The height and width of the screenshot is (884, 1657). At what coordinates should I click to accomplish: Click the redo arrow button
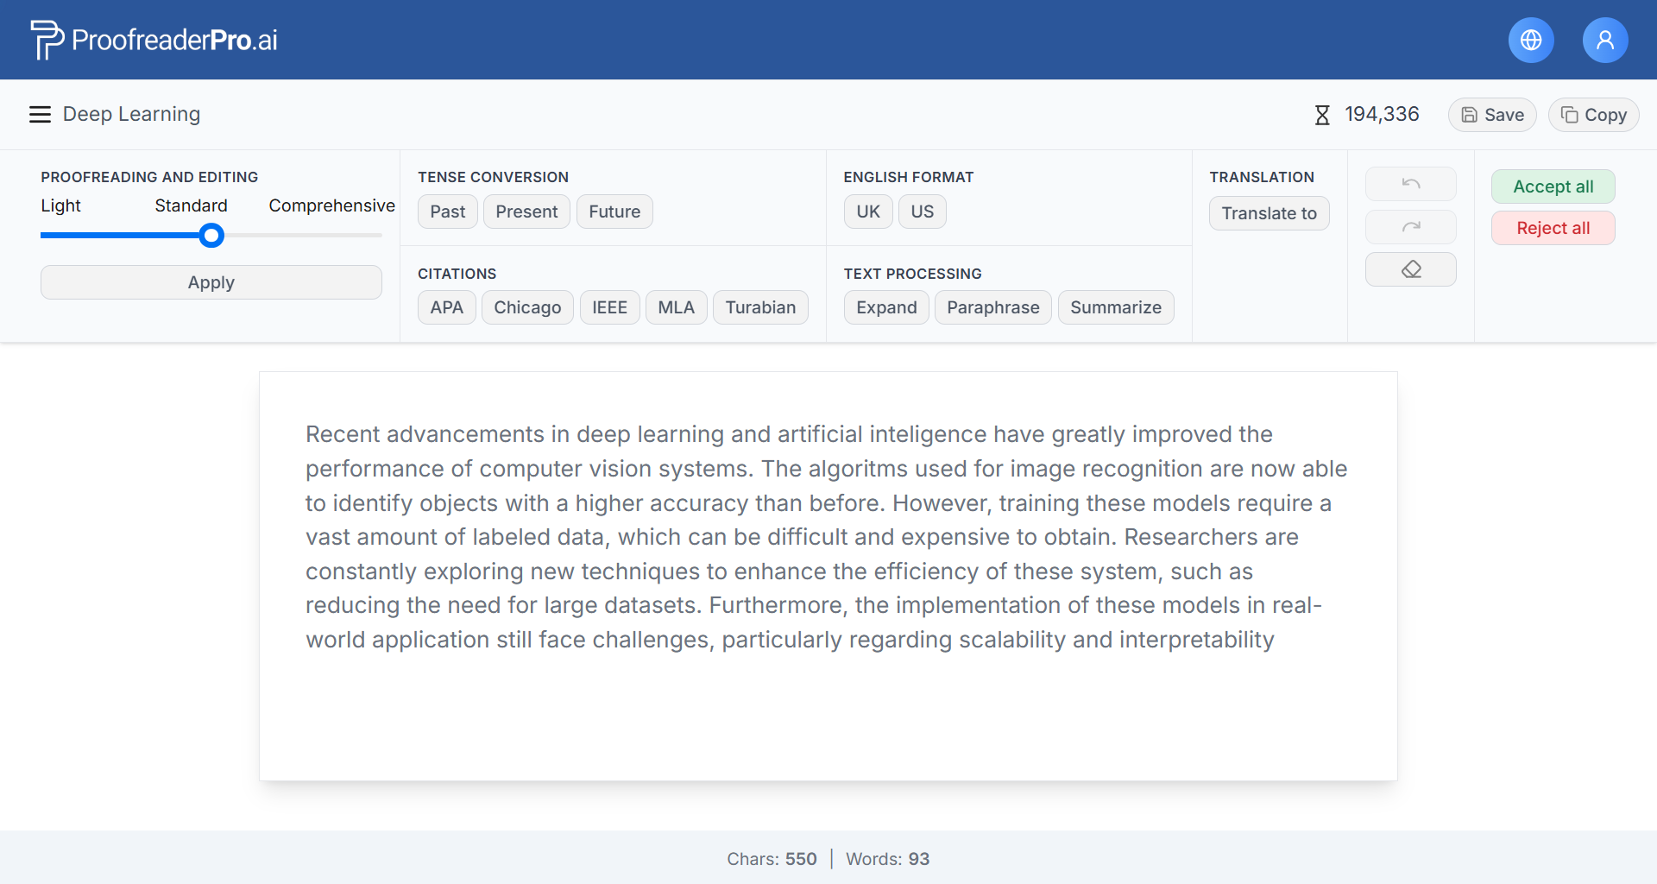[1410, 227]
